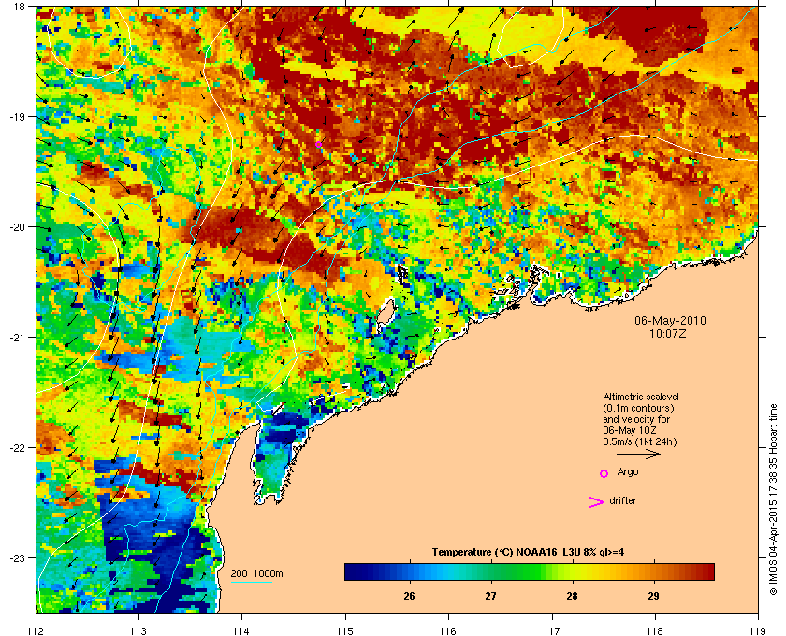Click latitude axis label -21
This screenshot has width=786, height=636.
pyautogui.click(x=18, y=337)
